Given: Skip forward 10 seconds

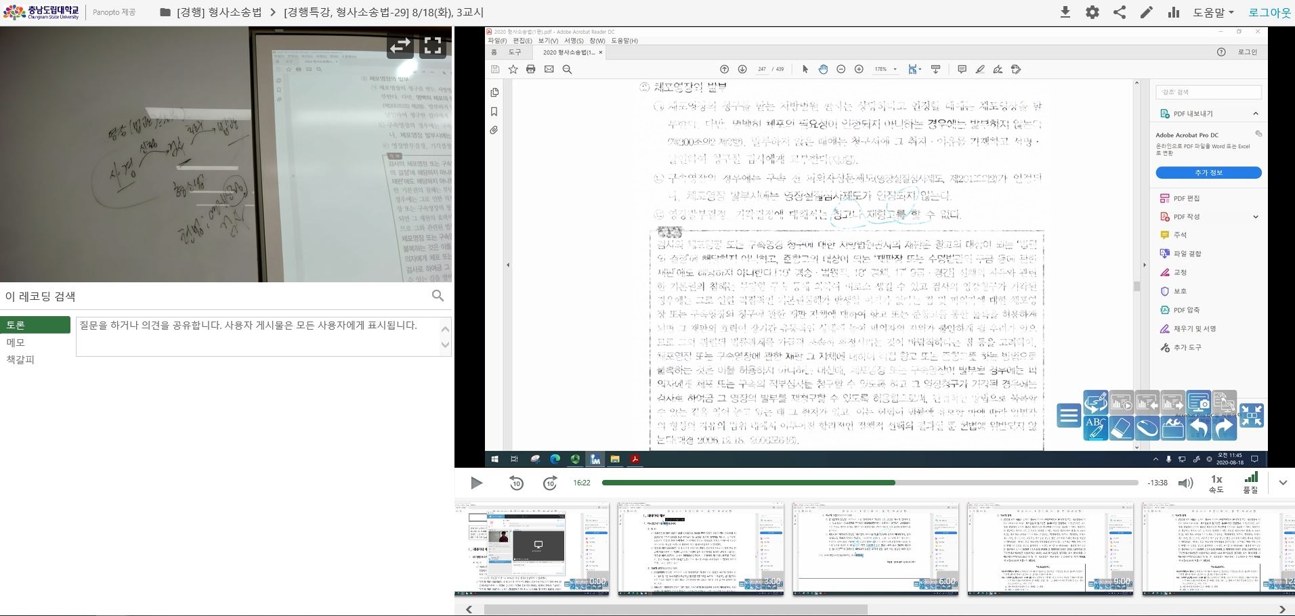Looking at the screenshot, I should click(550, 483).
